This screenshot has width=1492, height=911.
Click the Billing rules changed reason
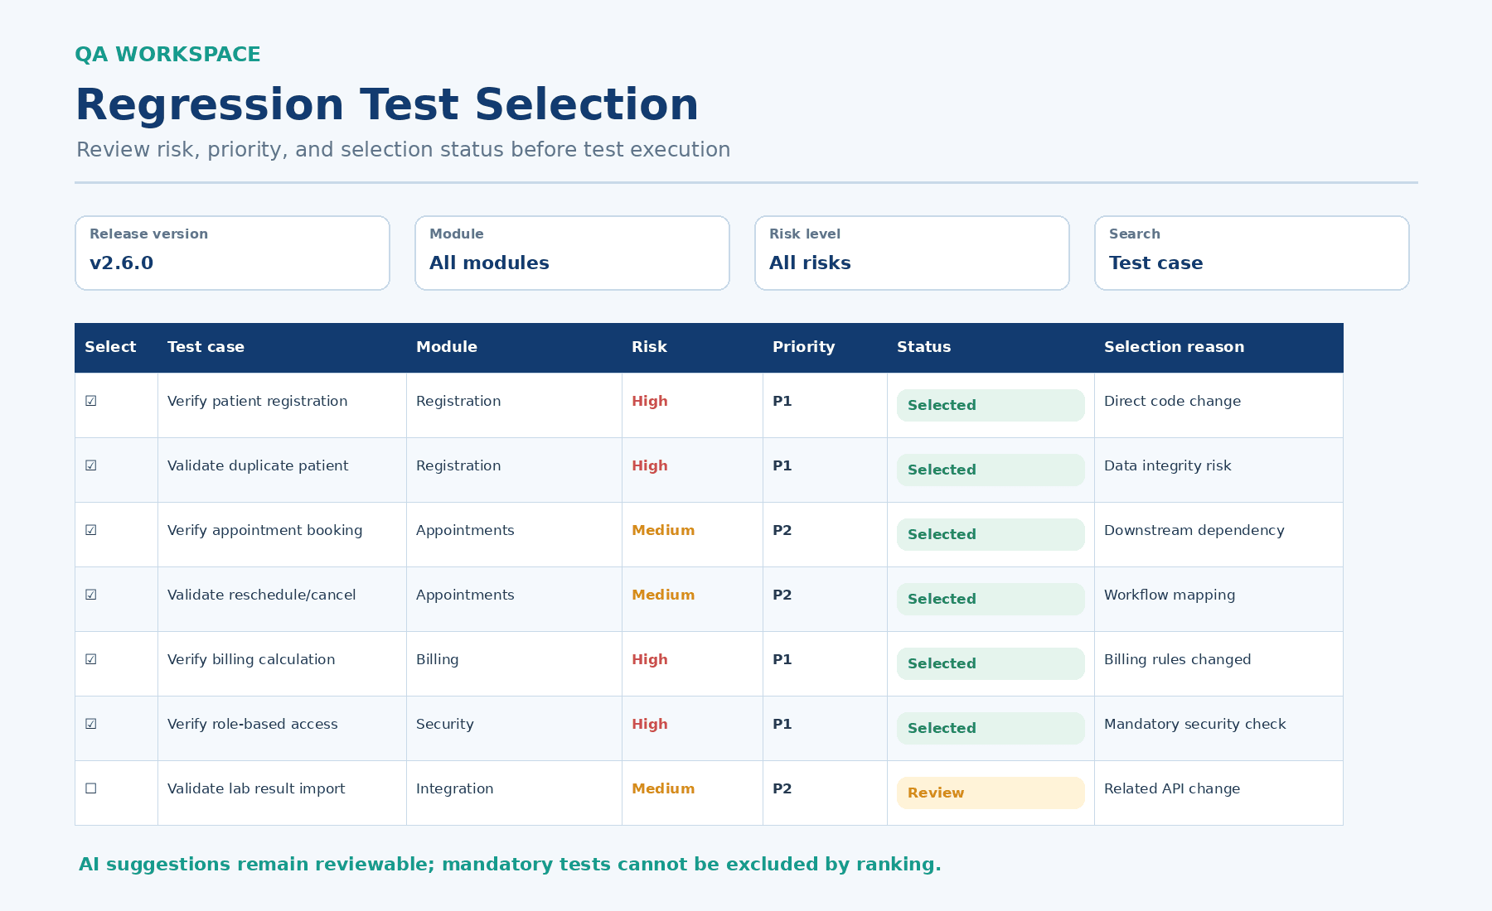pyautogui.click(x=1177, y=659)
